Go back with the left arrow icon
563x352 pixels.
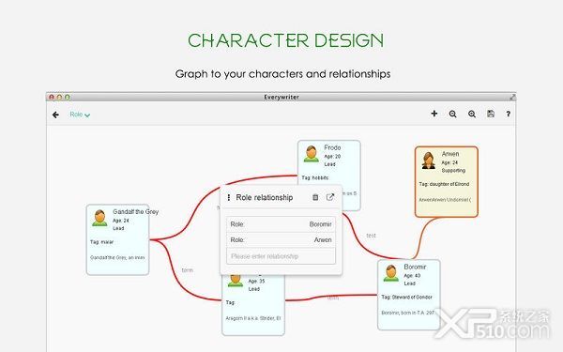pos(55,115)
